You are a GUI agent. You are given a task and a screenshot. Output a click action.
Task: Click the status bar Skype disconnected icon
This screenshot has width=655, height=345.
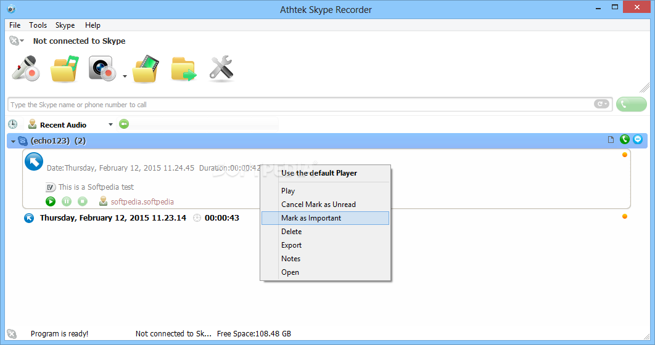12,334
